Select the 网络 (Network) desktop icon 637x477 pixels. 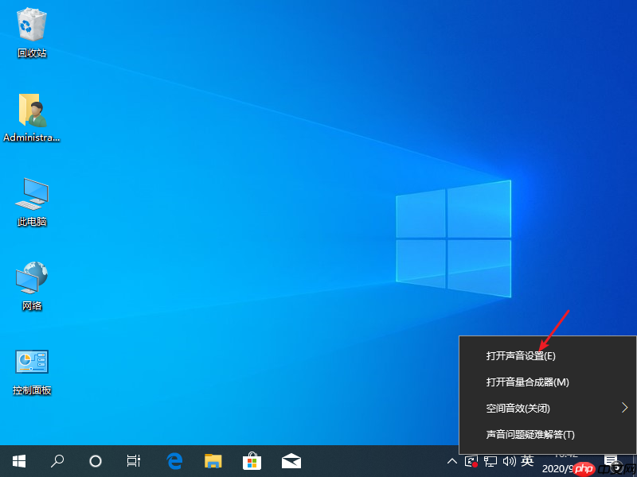tap(32, 286)
